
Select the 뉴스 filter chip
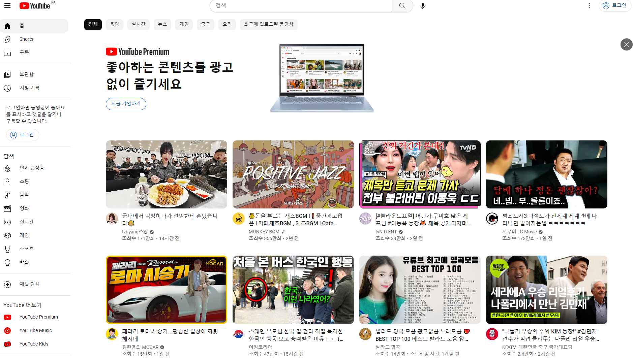(162, 24)
